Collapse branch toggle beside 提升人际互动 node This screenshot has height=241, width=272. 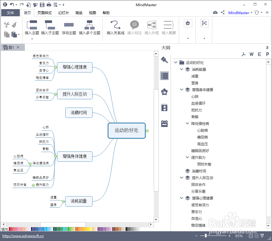(x=56, y=94)
